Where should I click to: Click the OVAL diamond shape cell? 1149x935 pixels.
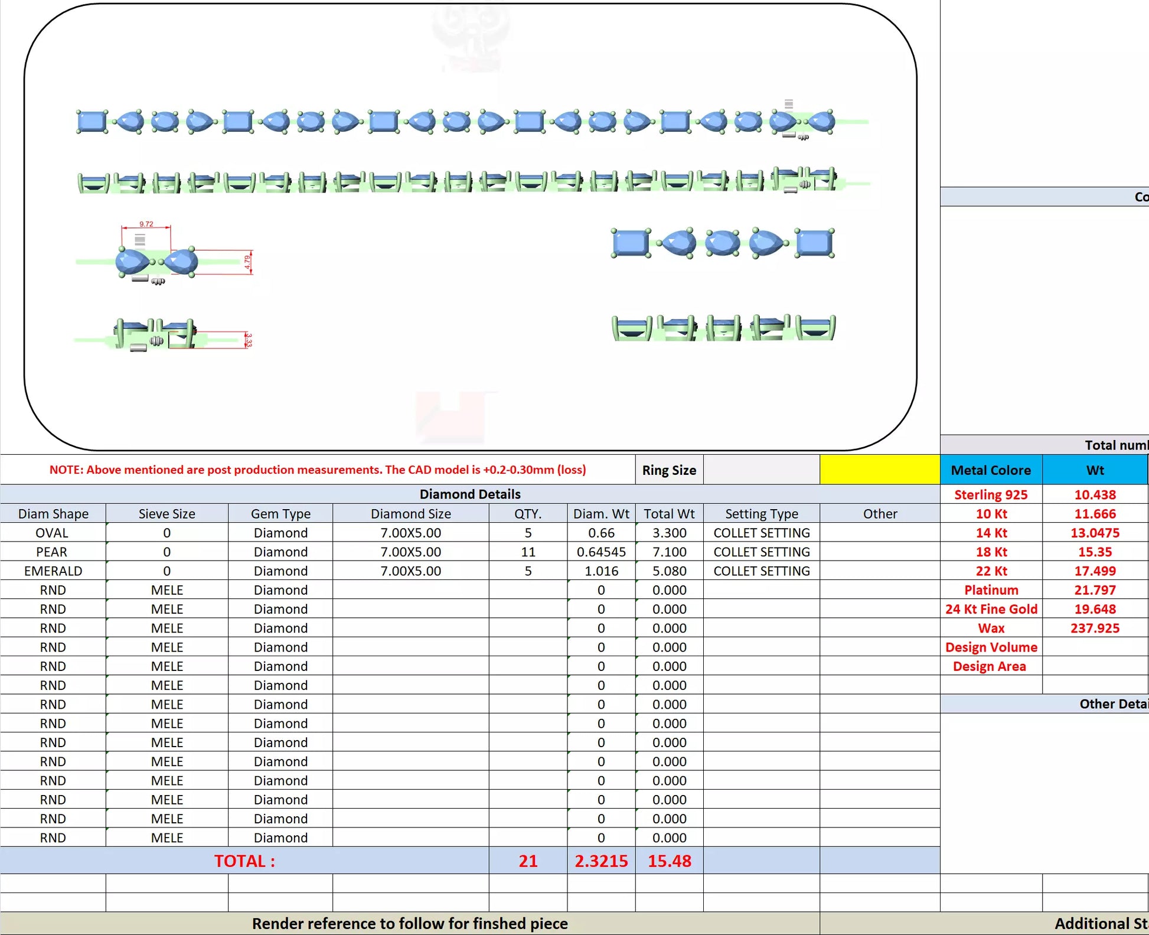click(53, 533)
